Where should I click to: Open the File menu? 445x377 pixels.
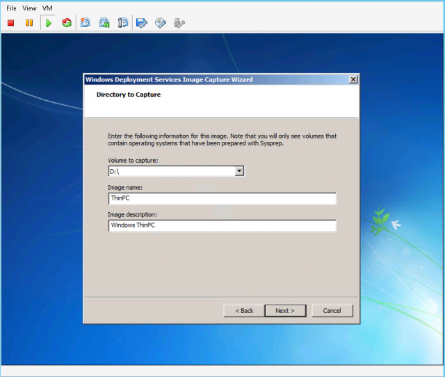[12, 8]
